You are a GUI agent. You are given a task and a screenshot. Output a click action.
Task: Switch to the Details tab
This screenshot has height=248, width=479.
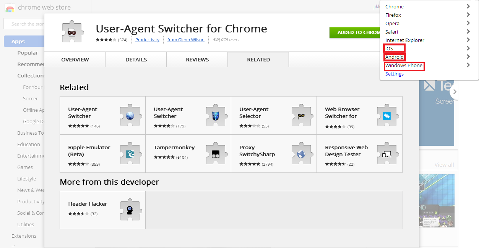[136, 60]
